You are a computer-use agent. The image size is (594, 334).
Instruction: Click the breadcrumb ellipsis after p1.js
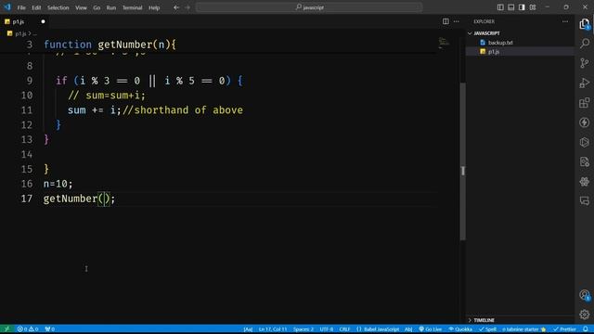[x=35, y=33]
